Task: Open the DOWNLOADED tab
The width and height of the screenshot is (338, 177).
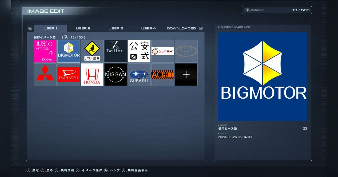Action: click(181, 28)
